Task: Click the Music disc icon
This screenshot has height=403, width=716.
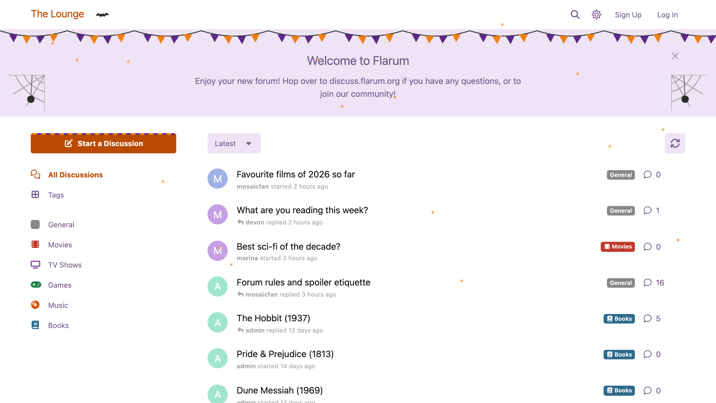Action: 35,305
